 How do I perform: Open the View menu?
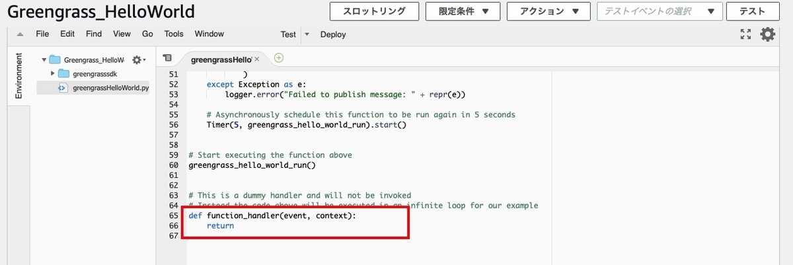coord(122,34)
